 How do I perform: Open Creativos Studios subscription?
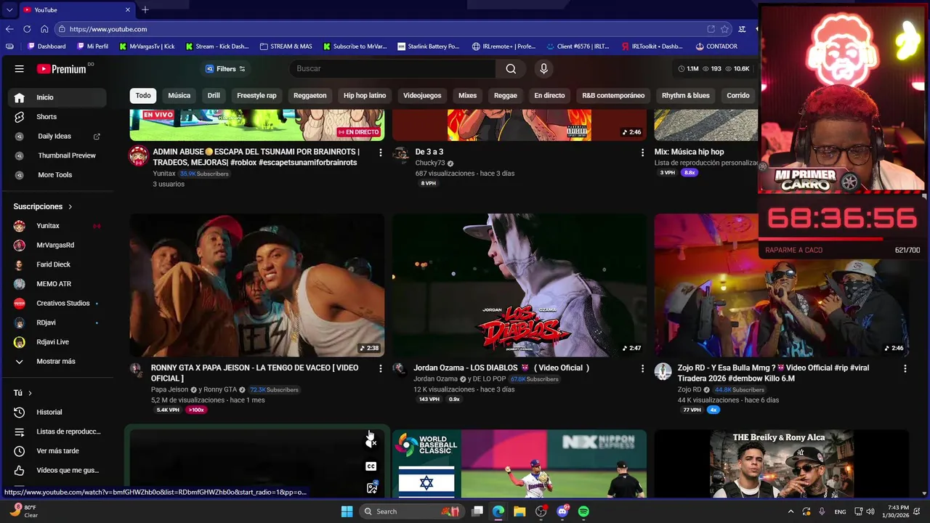click(x=57, y=303)
